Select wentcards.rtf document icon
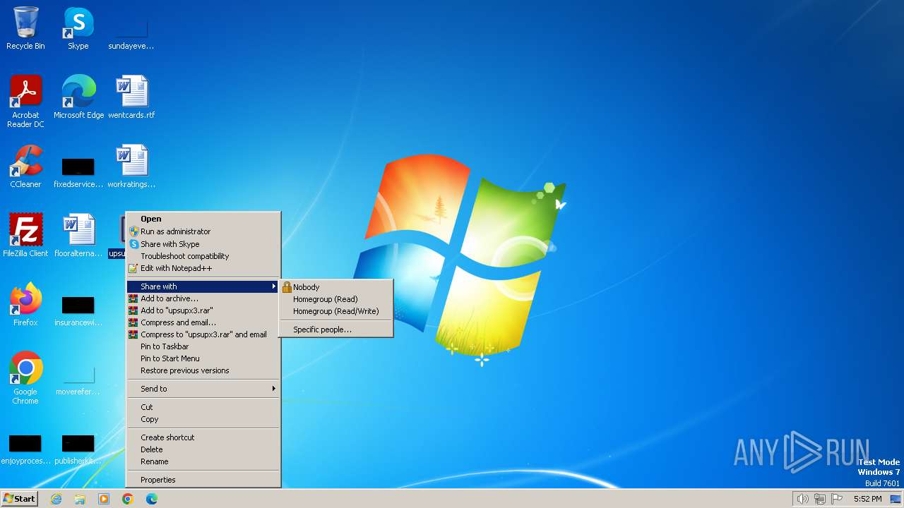904x508 pixels. 131,97
